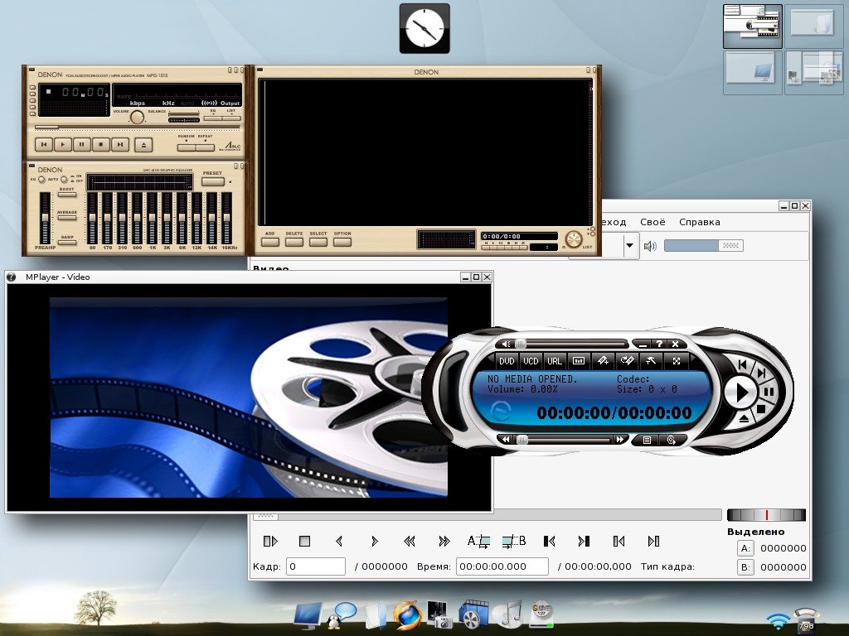Toggle the Auto knob in the Denon equalizer

[x=64, y=180]
